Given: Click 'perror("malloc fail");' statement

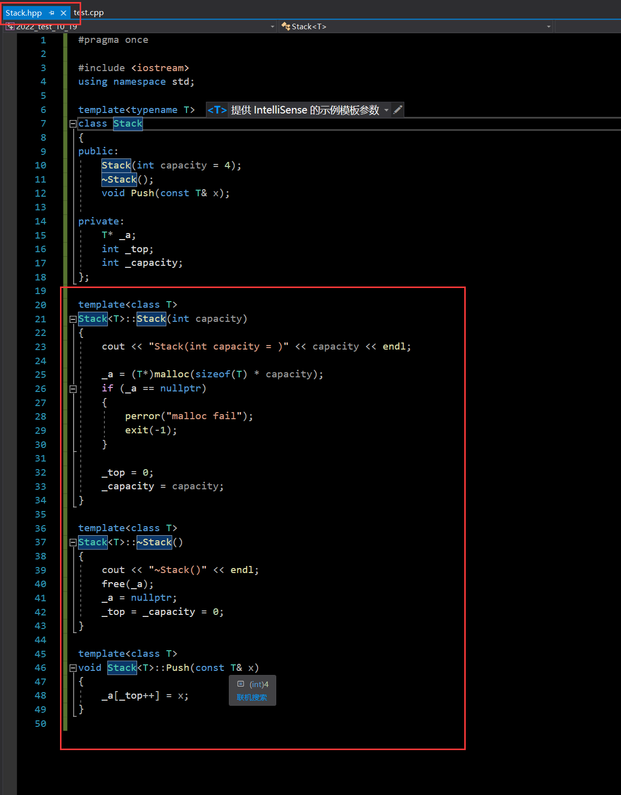Looking at the screenshot, I should (x=189, y=416).
